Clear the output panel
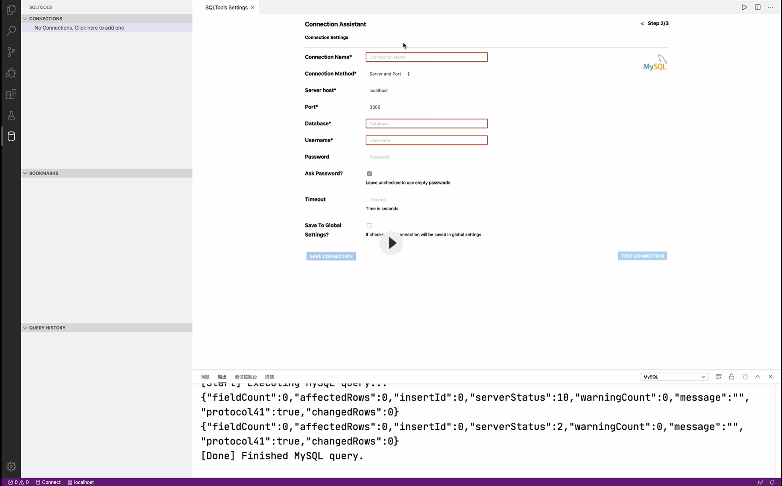The height and width of the screenshot is (486, 782). tap(719, 377)
